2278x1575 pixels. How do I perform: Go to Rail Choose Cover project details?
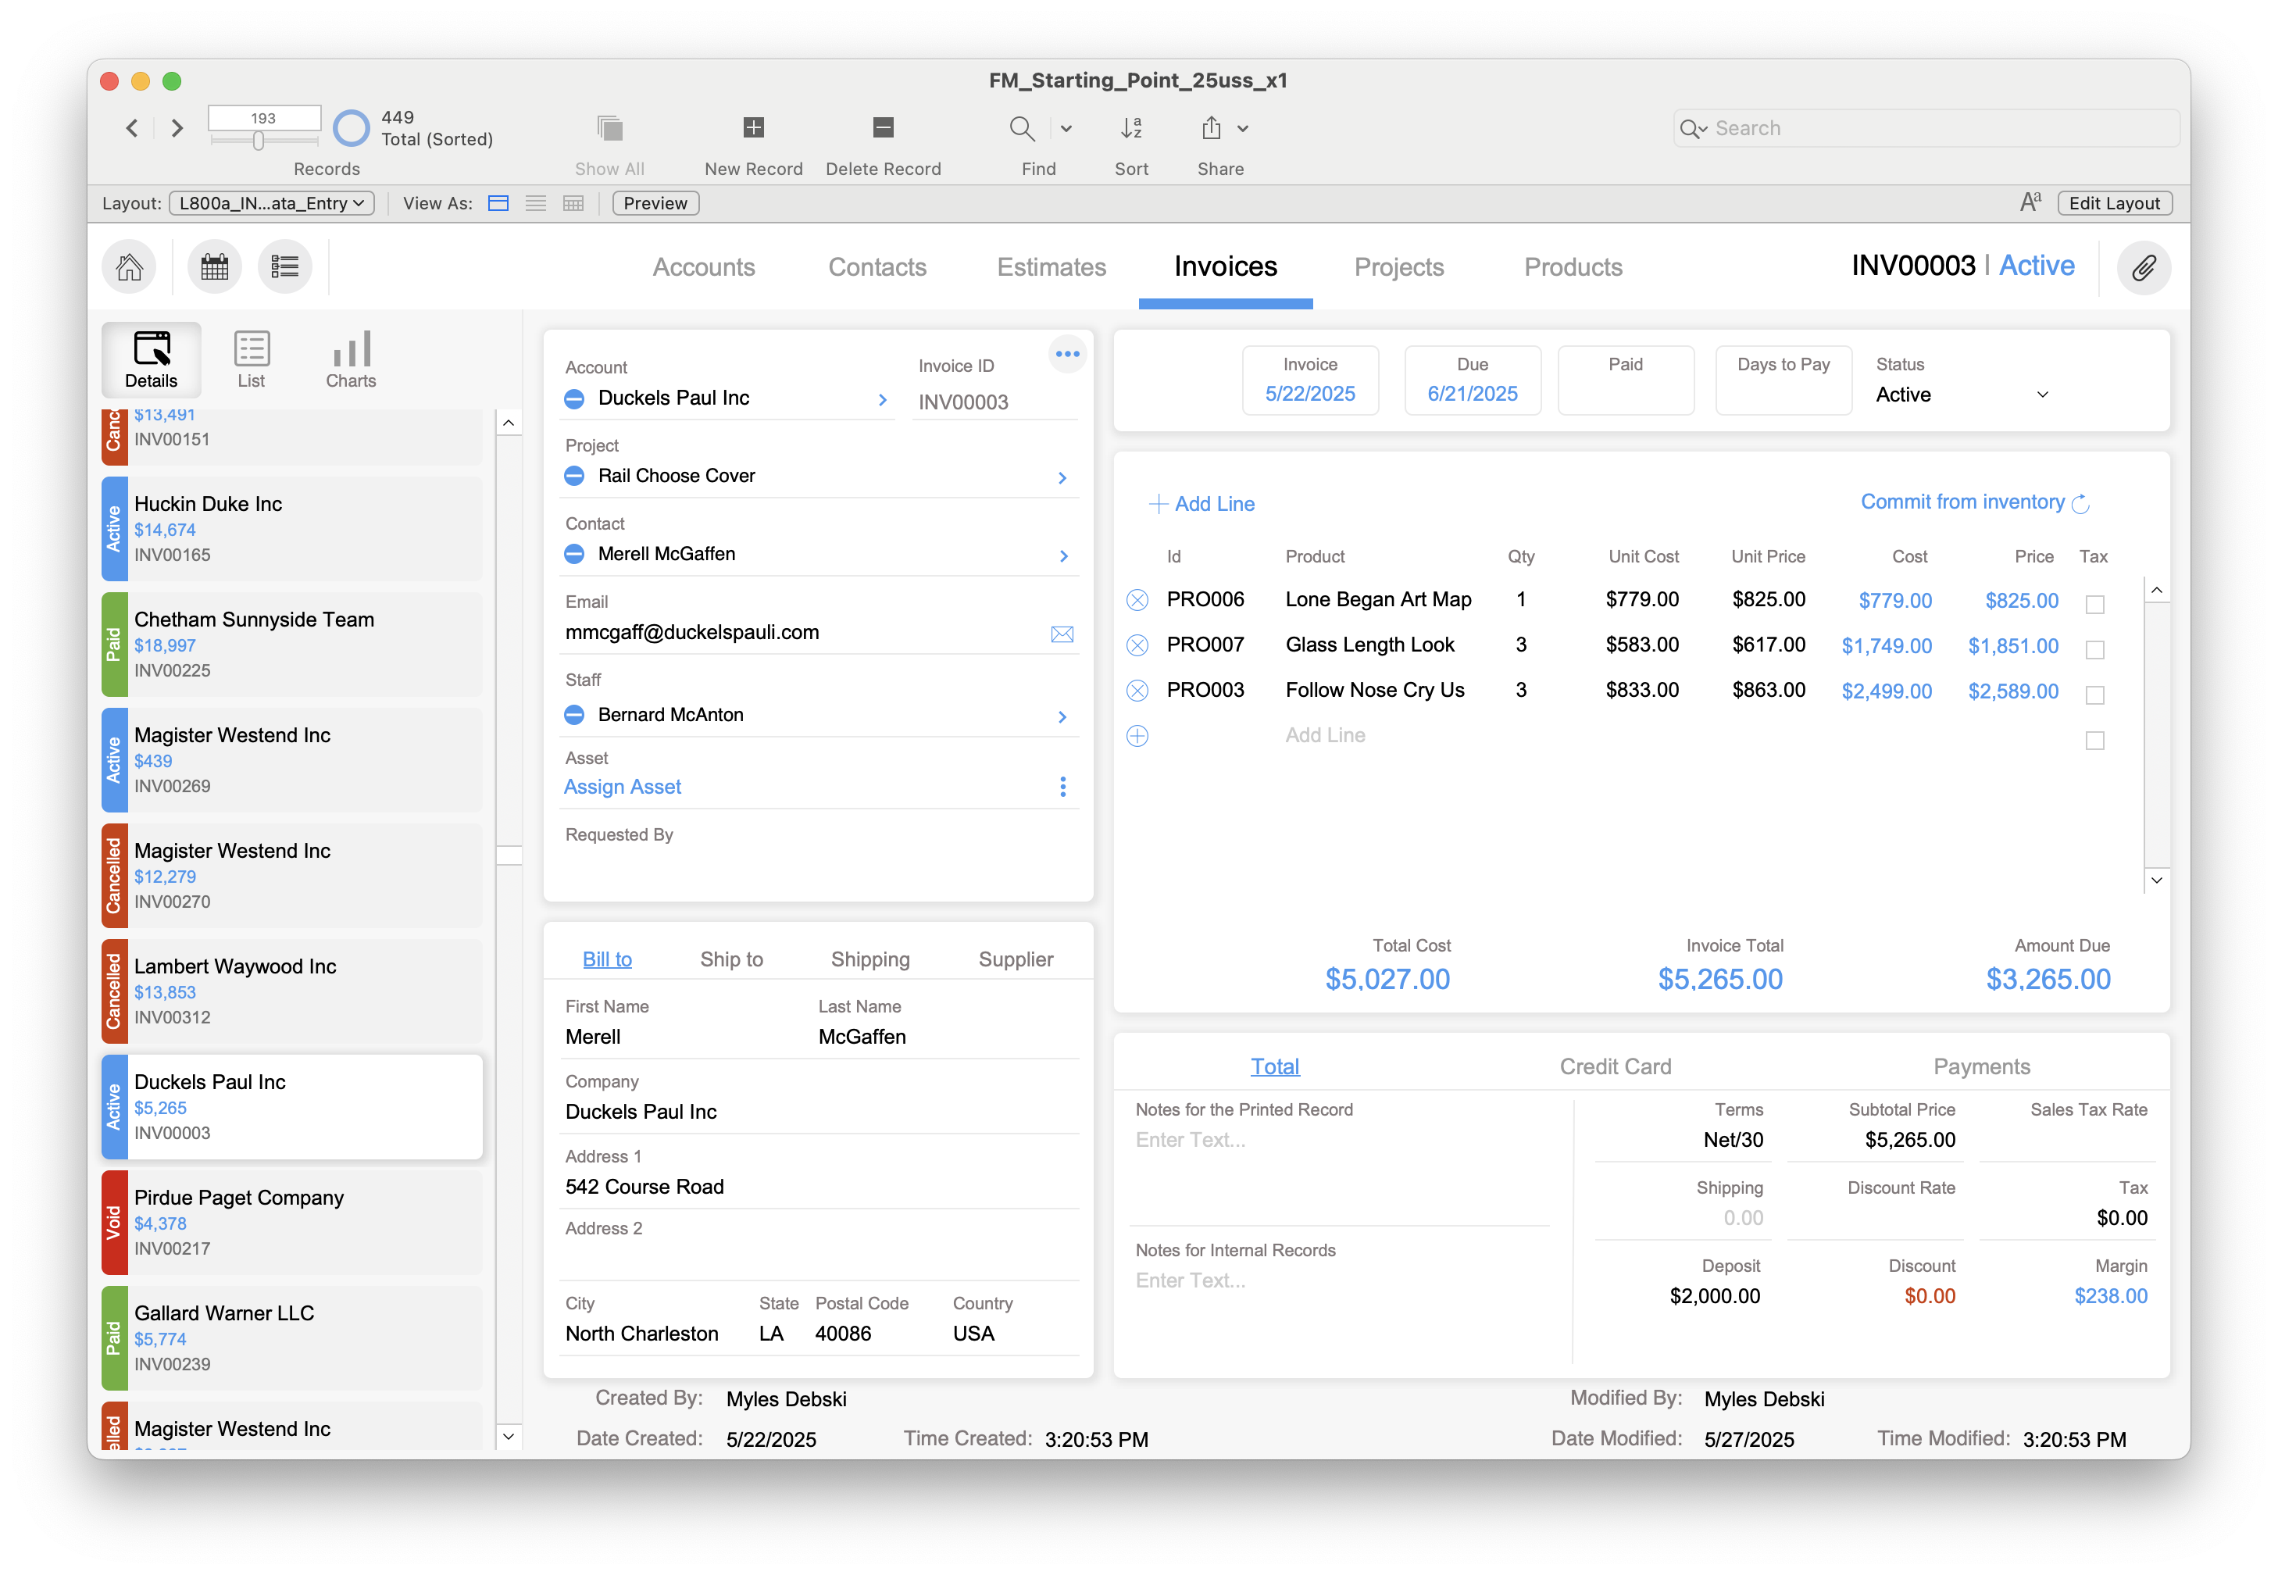click(x=1062, y=477)
